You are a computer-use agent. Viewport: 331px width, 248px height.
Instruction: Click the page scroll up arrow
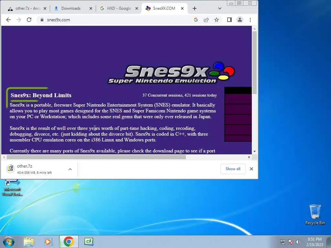[x=254, y=29]
